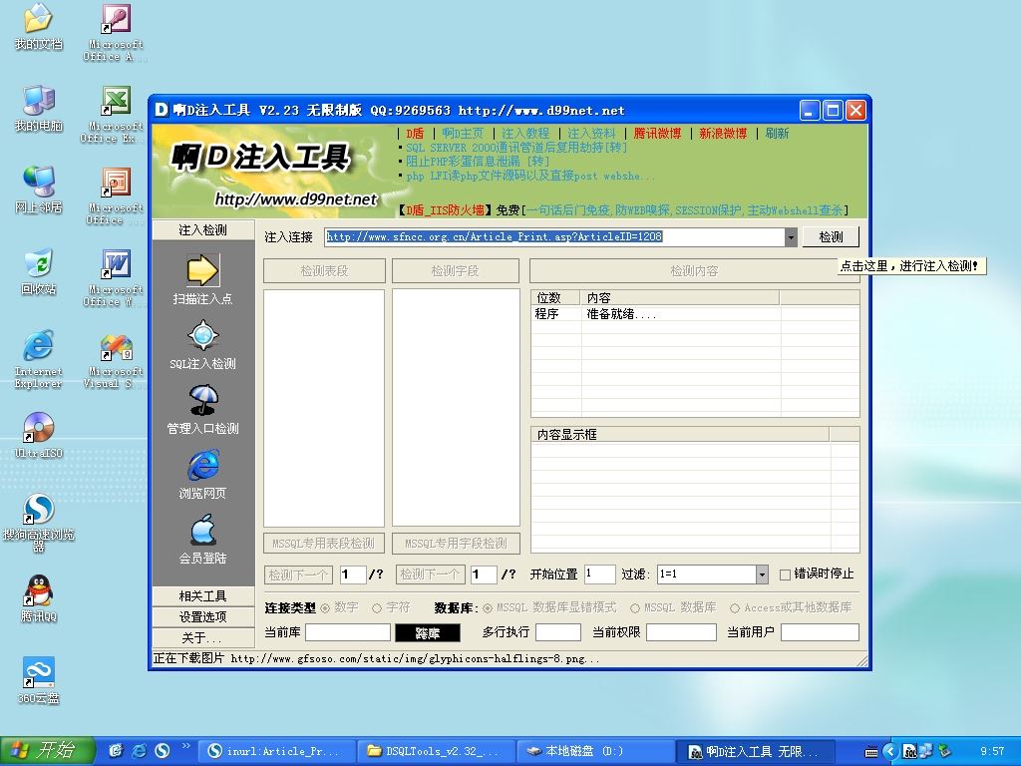Click the 刷新 refresh link
This screenshot has height=766, width=1021.
coord(777,134)
